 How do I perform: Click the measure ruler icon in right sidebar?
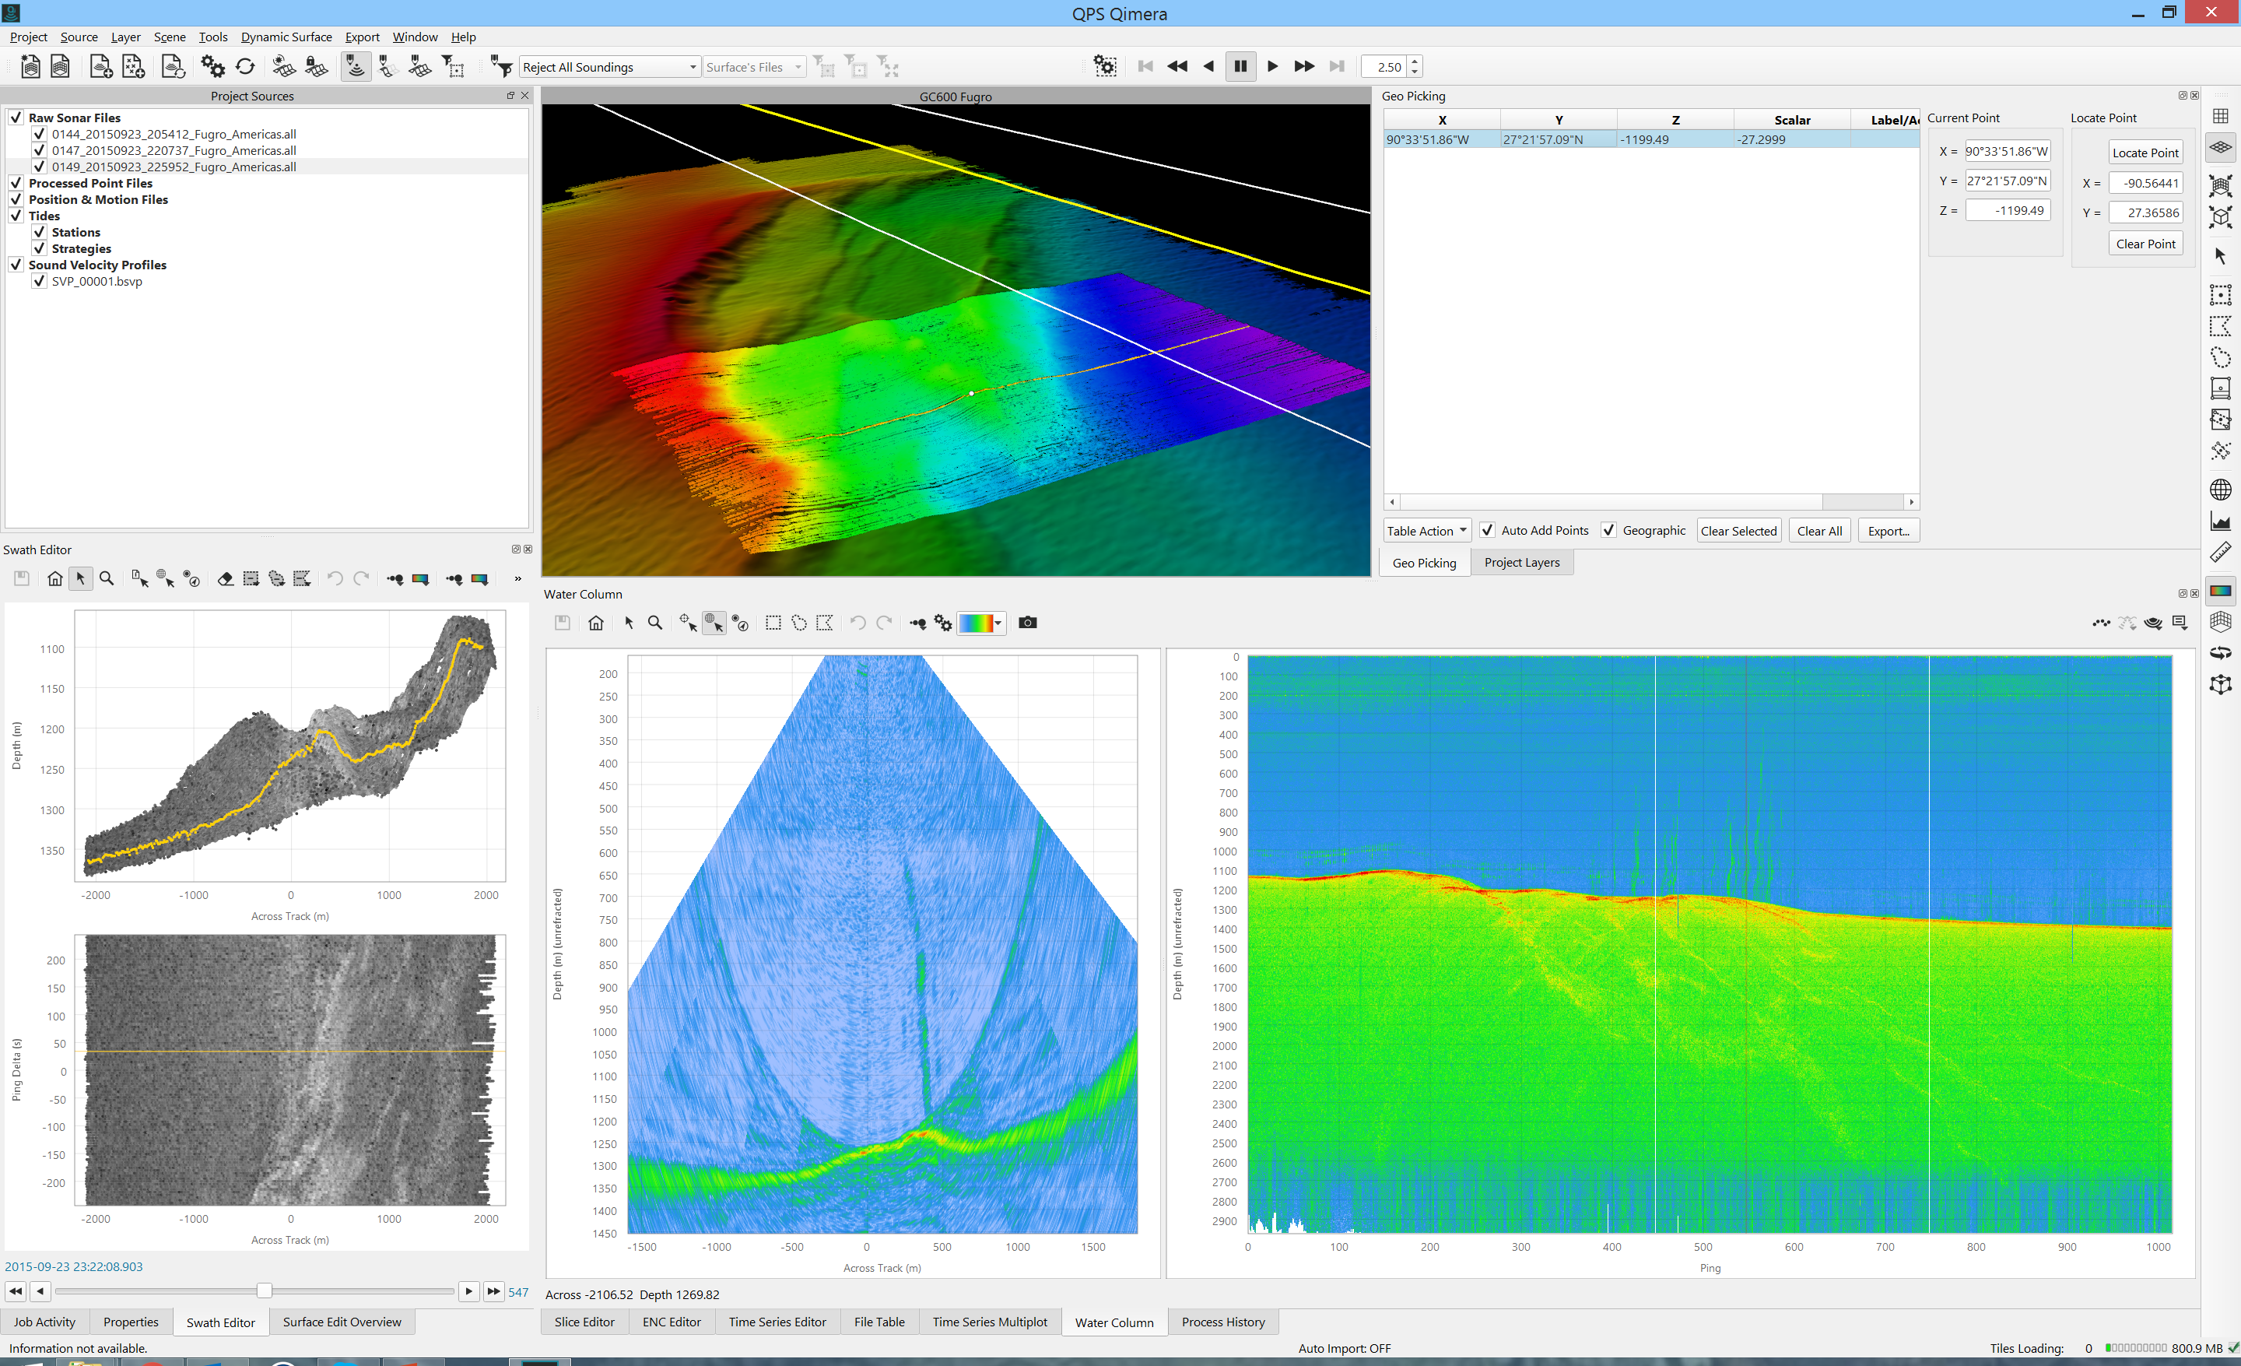pos(2220,552)
